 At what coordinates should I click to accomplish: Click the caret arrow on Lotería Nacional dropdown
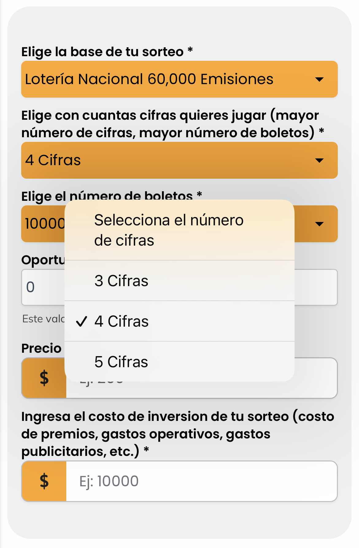tap(319, 80)
